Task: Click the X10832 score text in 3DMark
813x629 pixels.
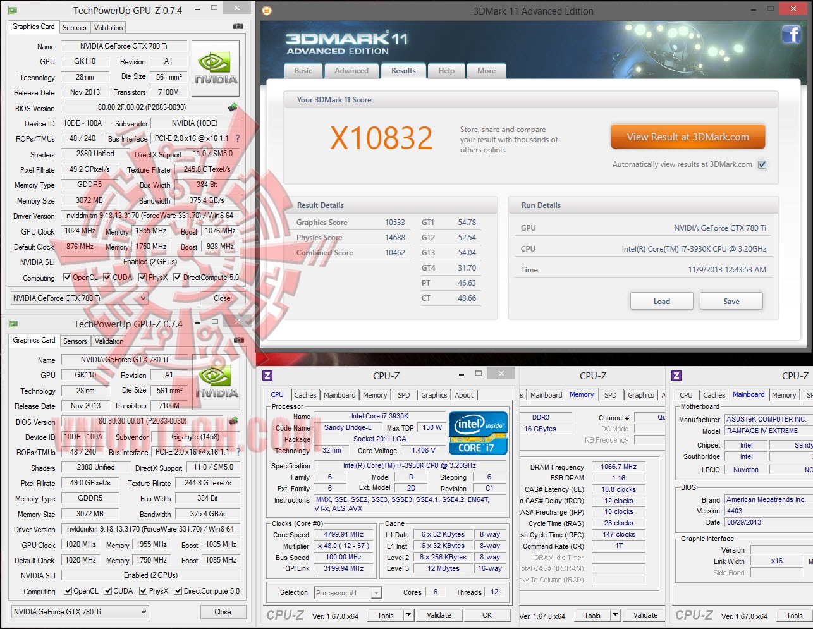Action: (x=381, y=138)
